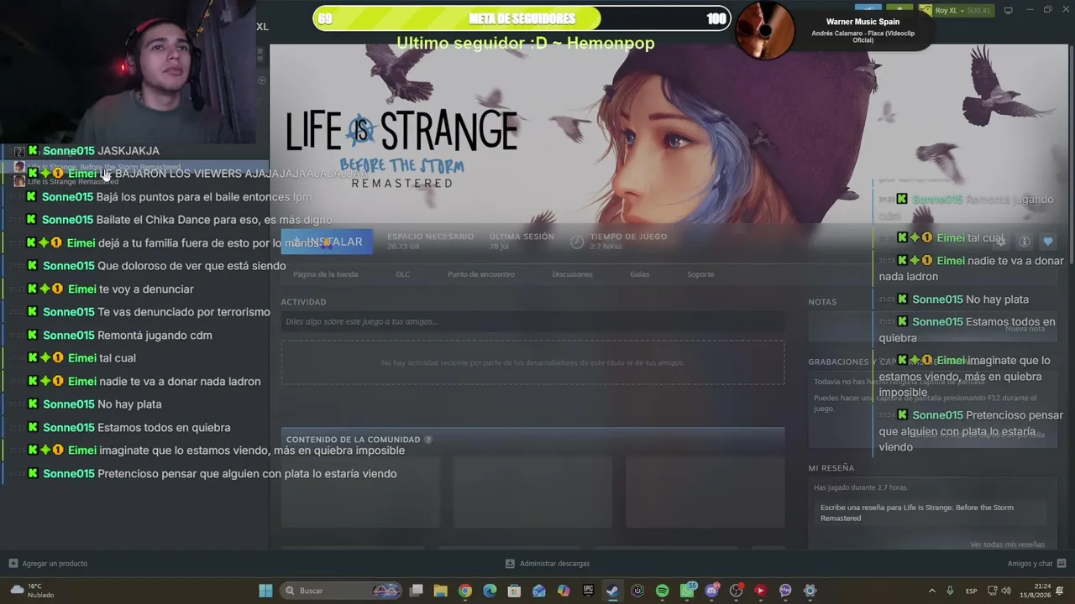The image size is (1075, 604).
Task: Open the DLC tab
Action: click(403, 274)
